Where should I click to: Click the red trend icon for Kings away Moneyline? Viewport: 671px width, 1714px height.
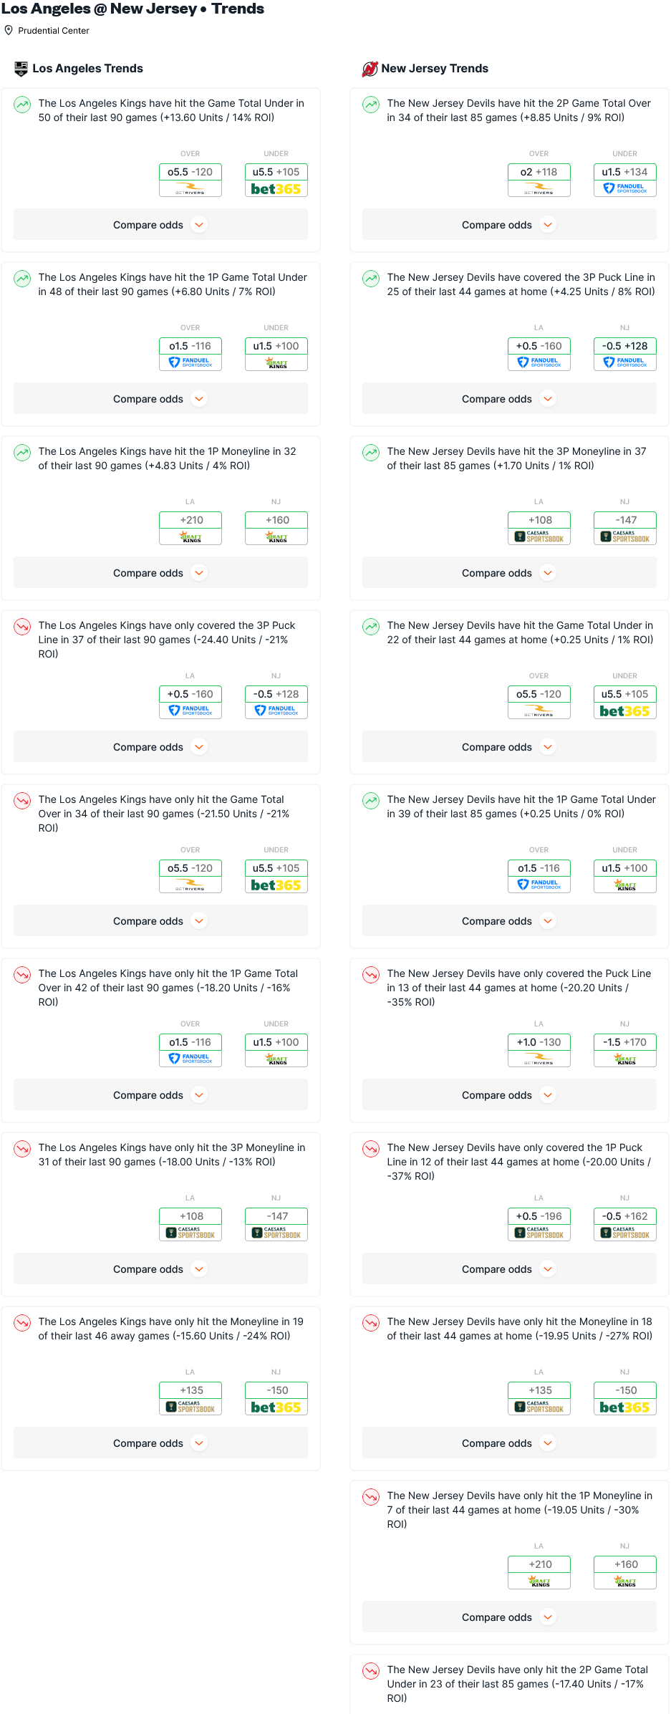(22, 1323)
